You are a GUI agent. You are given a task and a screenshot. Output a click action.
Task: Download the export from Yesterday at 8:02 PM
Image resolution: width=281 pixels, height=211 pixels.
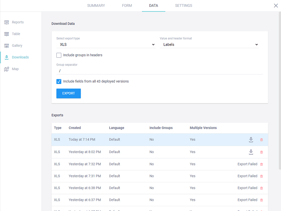click(251, 152)
